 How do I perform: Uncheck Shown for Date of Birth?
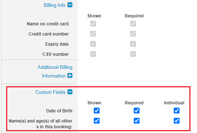[x=97, y=111]
